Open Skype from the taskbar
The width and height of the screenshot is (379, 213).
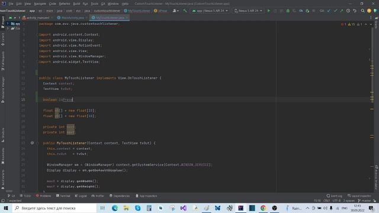[138, 208]
